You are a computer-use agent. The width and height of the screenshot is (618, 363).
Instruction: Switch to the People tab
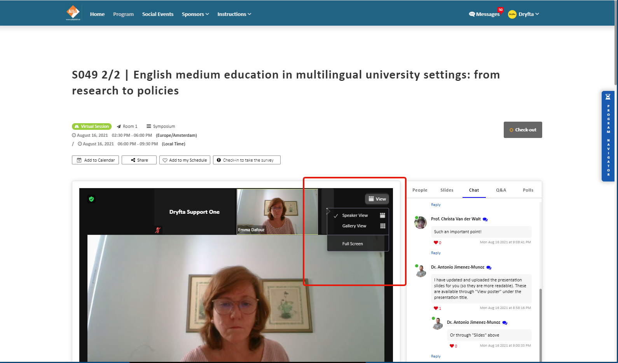[420, 190]
